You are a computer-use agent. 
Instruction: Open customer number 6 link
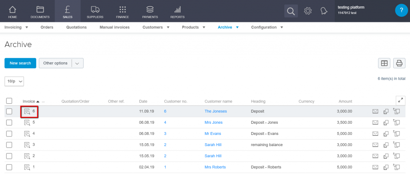click(x=165, y=111)
